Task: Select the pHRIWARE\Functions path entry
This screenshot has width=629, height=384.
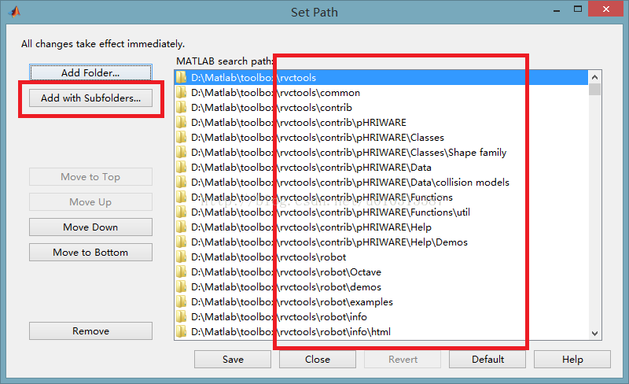Action: pos(381,198)
